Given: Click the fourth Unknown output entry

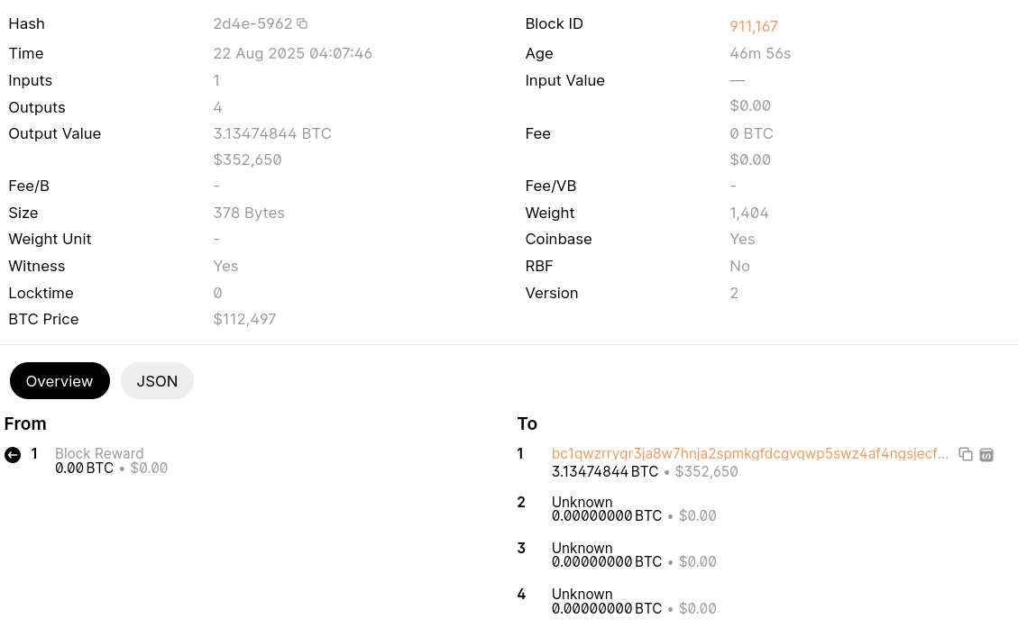Looking at the screenshot, I should point(582,595).
